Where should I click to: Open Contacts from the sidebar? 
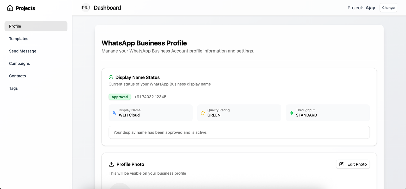(x=18, y=76)
